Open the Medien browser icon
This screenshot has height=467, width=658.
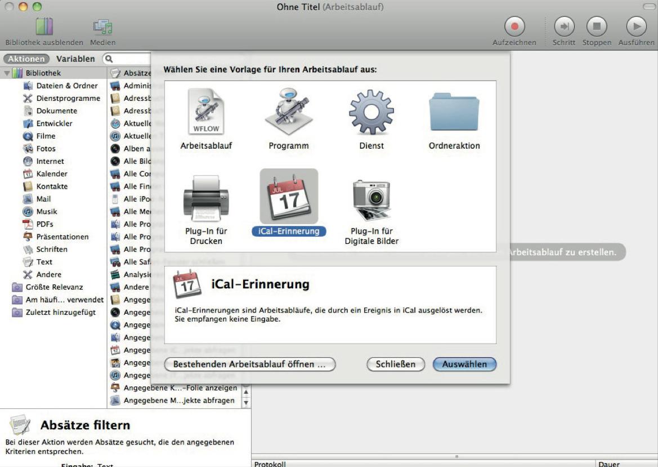pos(102,27)
